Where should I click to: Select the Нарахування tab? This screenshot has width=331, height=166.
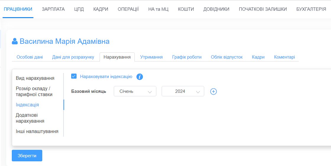pyautogui.click(x=117, y=57)
